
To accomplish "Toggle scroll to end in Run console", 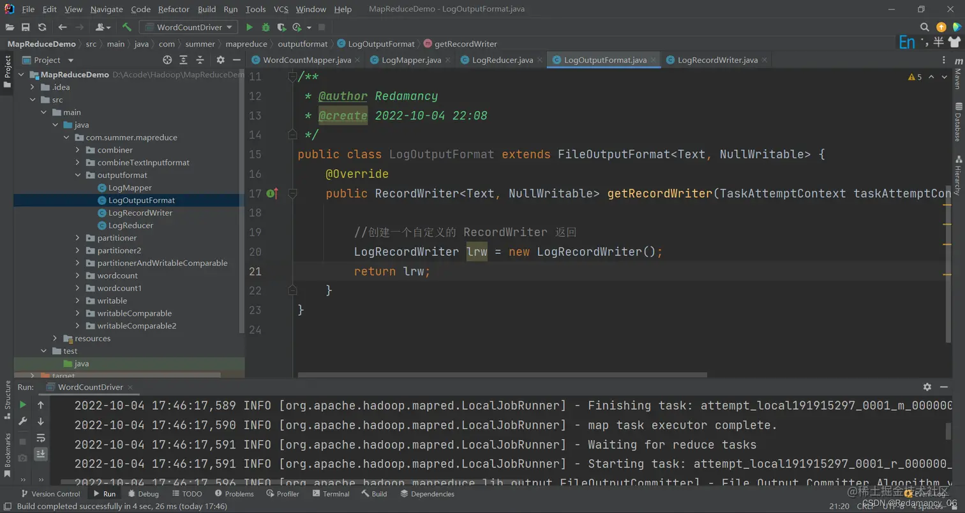I will tap(41, 454).
